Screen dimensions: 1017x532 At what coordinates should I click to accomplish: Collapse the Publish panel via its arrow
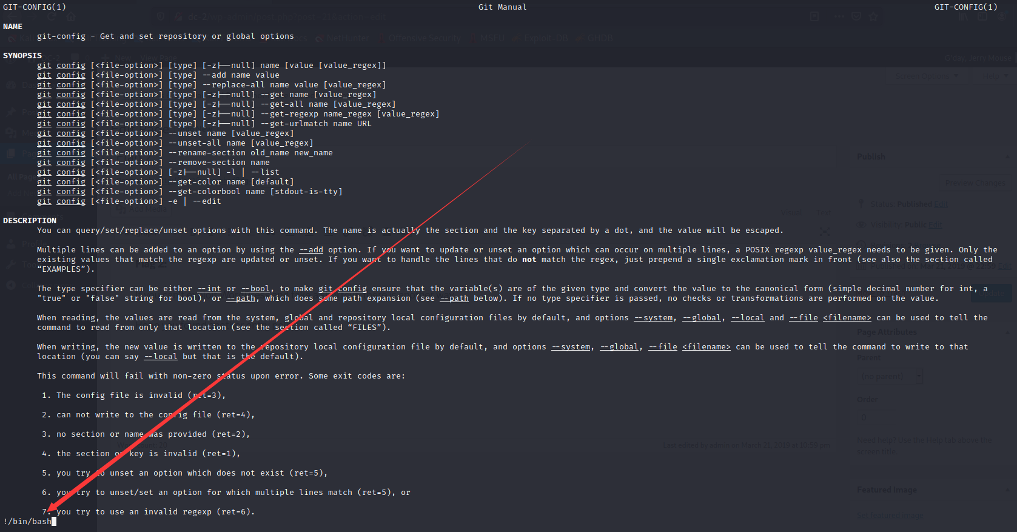(x=1007, y=157)
